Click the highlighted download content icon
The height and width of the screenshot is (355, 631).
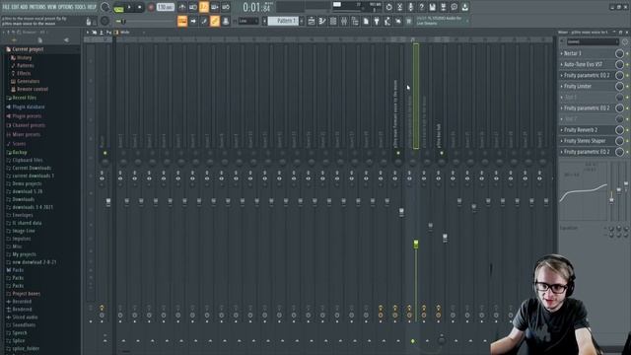pos(464,7)
